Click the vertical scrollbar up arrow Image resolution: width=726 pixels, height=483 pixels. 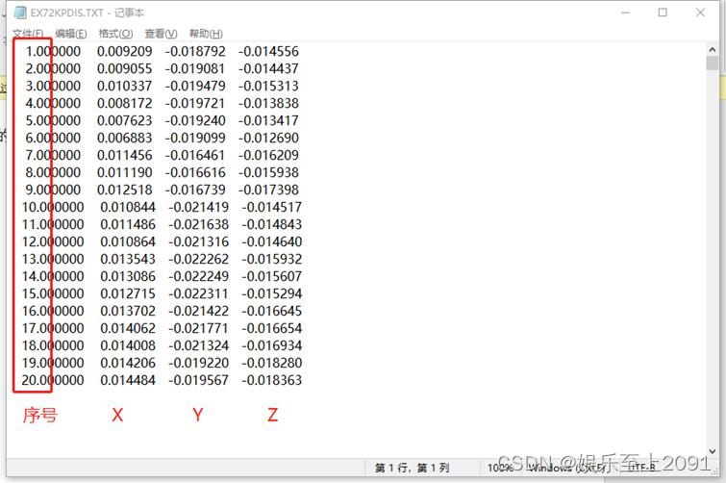(712, 48)
